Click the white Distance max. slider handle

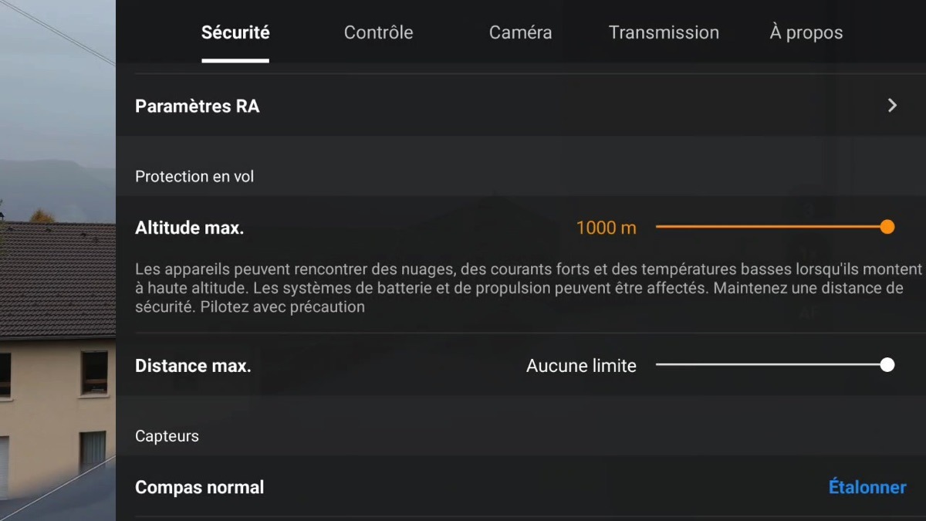[x=887, y=365]
